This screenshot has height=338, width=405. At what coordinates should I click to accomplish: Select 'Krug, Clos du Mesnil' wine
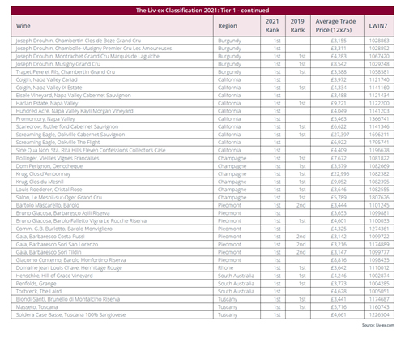40,182
